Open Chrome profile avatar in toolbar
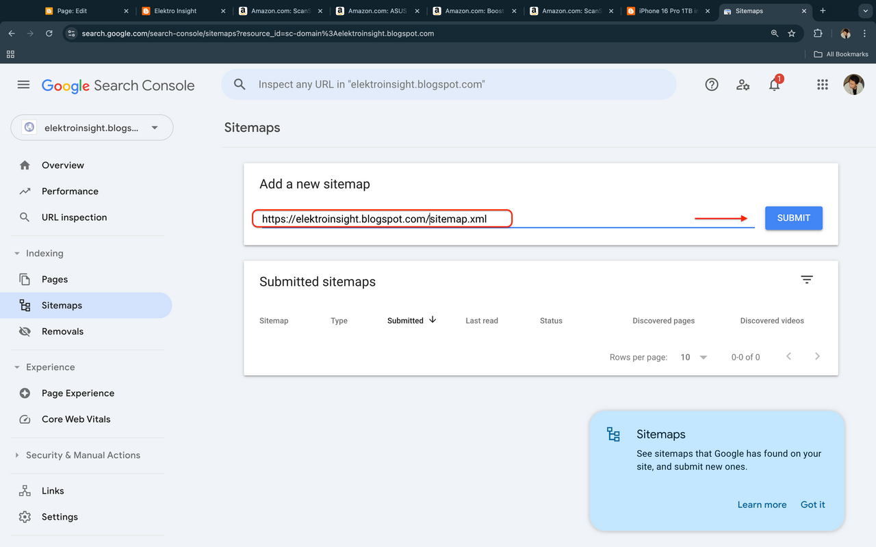This screenshot has height=547, width=876. pos(845,33)
